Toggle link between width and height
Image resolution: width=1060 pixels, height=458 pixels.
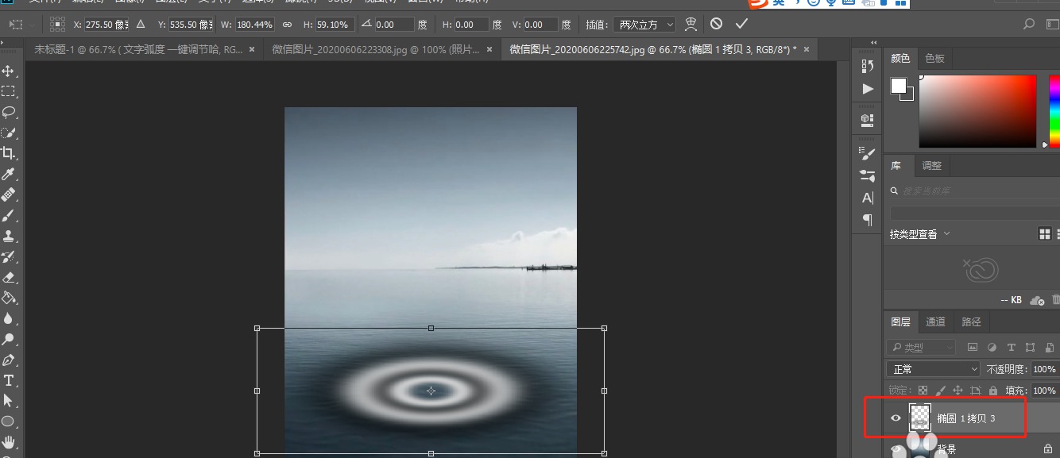(x=287, y=25)
